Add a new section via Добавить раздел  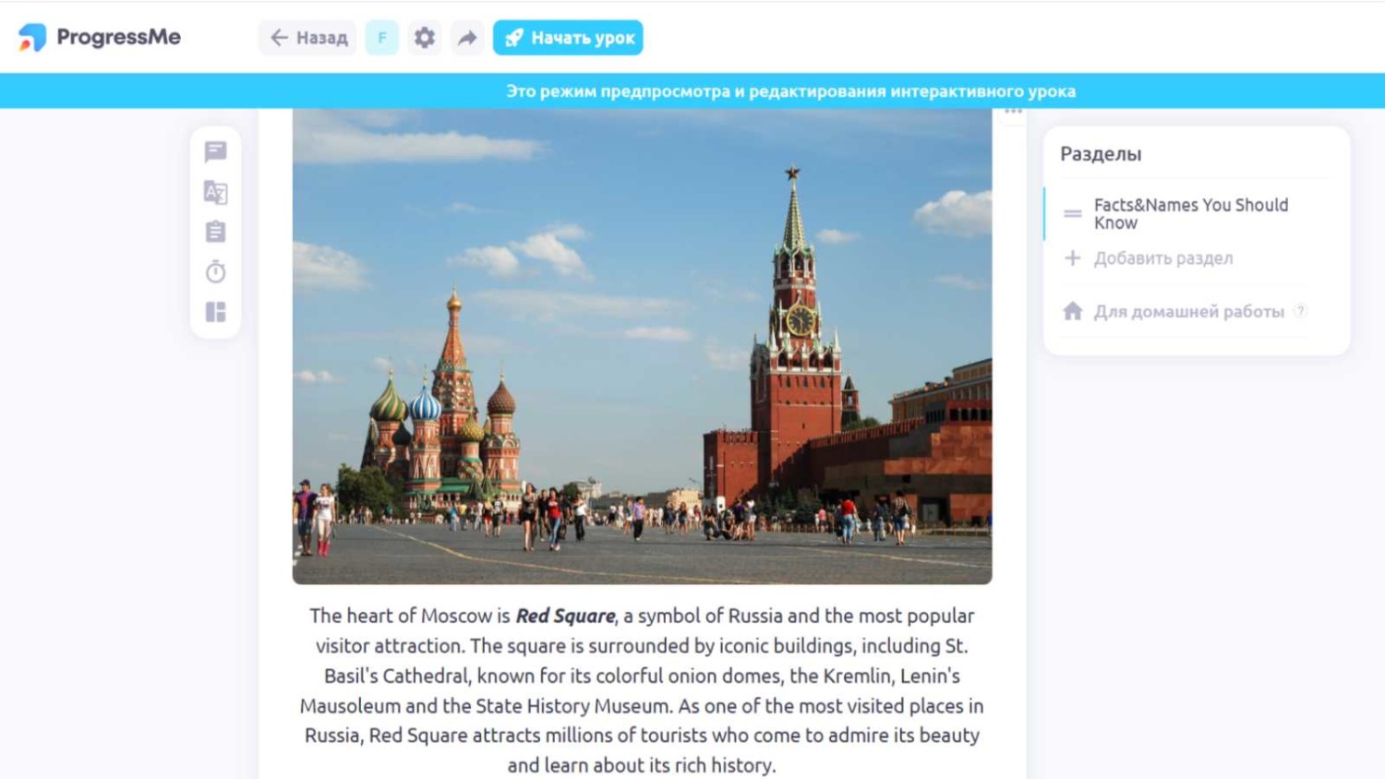(1162, 258)
